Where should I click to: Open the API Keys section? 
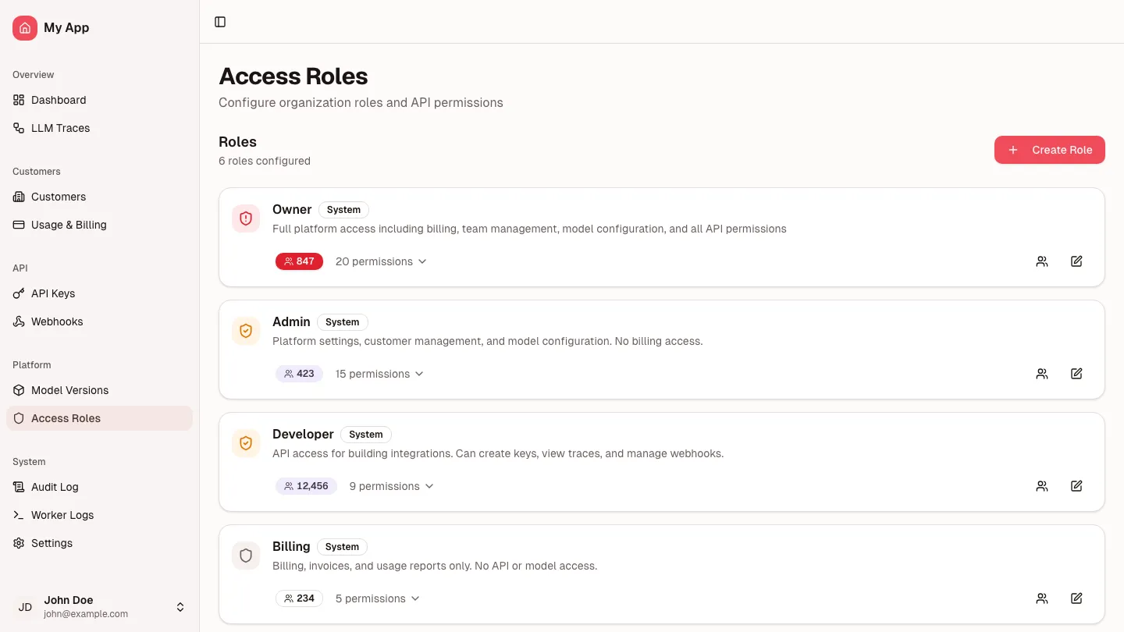click(53, 293)
